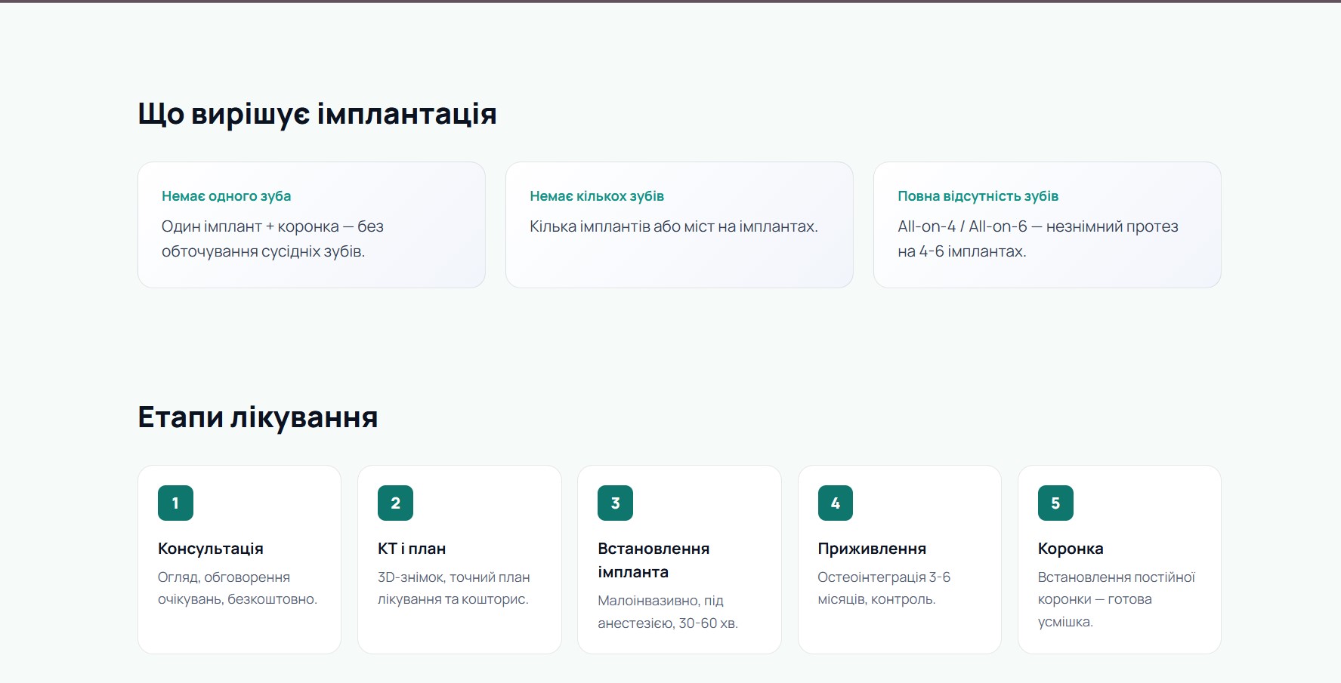The width and height of the screenshot is (1341, 683).
Task: Click the 'Консультація' step title
Action: click(211, 549)
